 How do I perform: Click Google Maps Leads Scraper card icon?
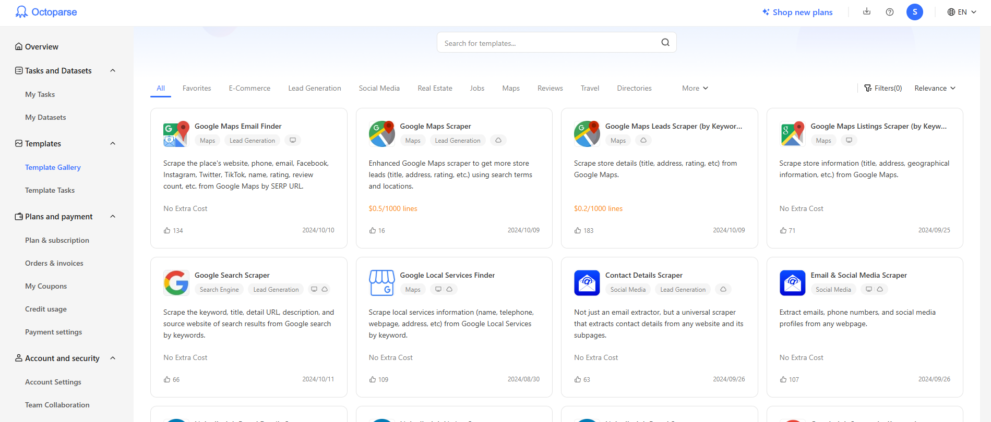[x=587, y=134]
